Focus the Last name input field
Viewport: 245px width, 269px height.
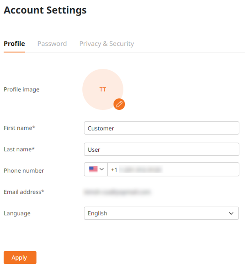(162, 149)
